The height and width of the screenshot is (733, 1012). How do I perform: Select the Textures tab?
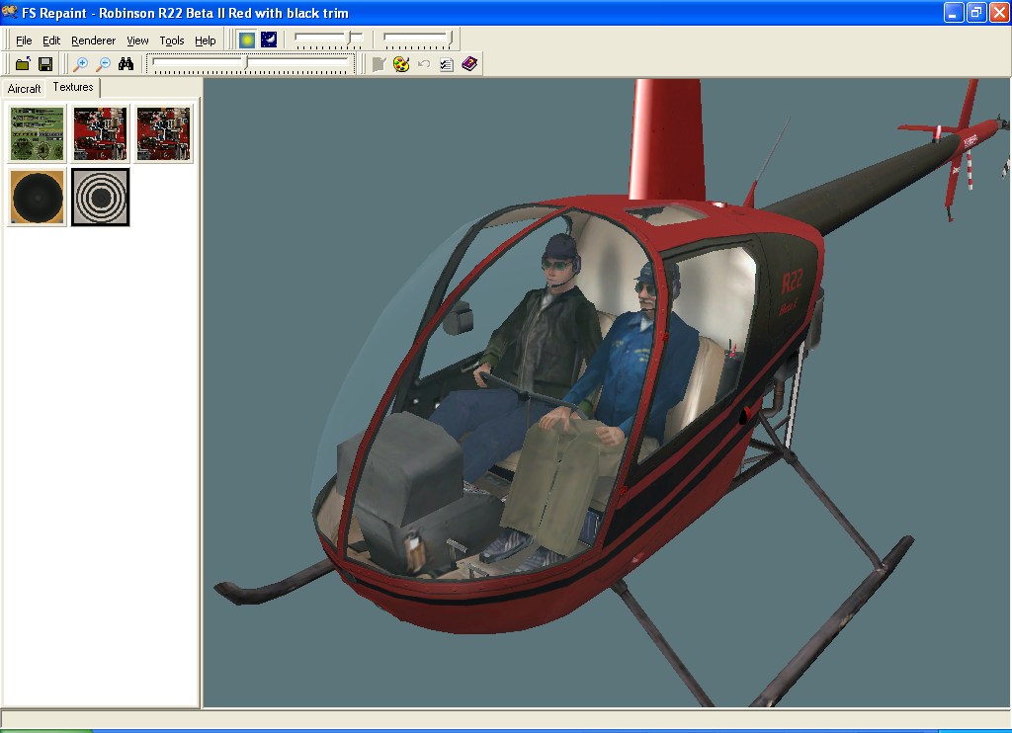click(x=73, y=87)
